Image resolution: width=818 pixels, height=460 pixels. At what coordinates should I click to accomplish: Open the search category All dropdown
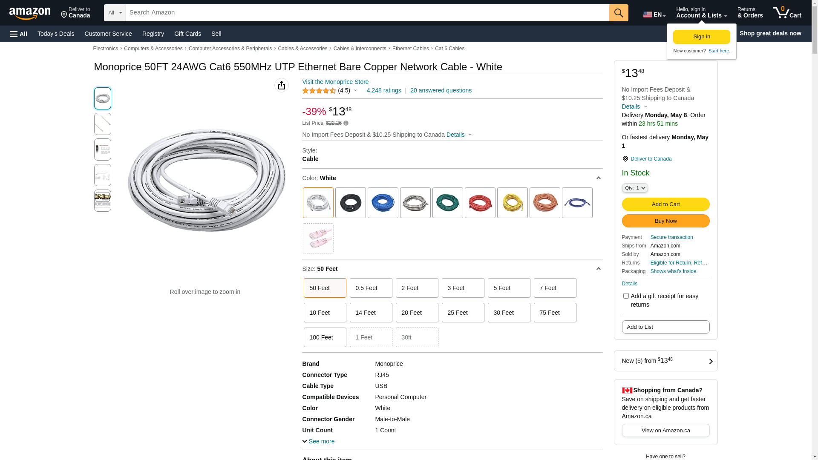click(x=115, y=13)
